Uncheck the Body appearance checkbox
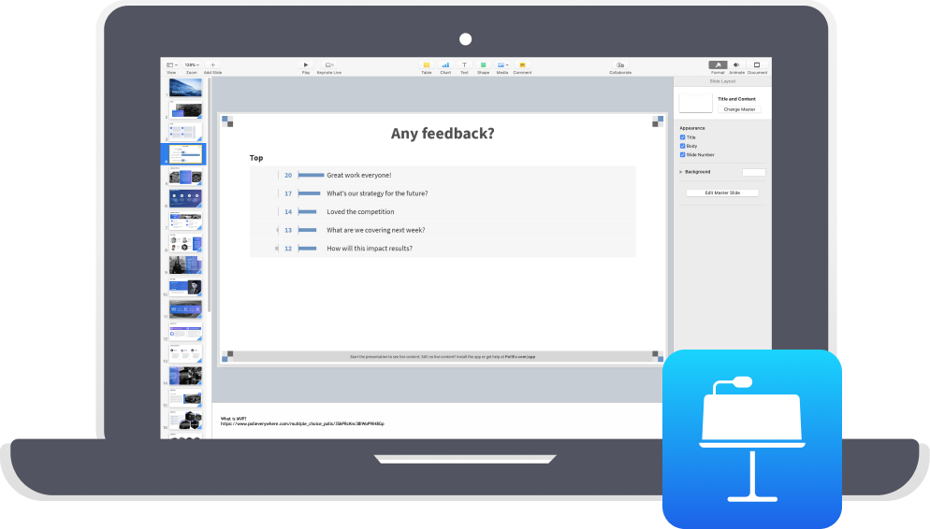The width and height of the screenshot is (930, 529). (x=683, y=146)
